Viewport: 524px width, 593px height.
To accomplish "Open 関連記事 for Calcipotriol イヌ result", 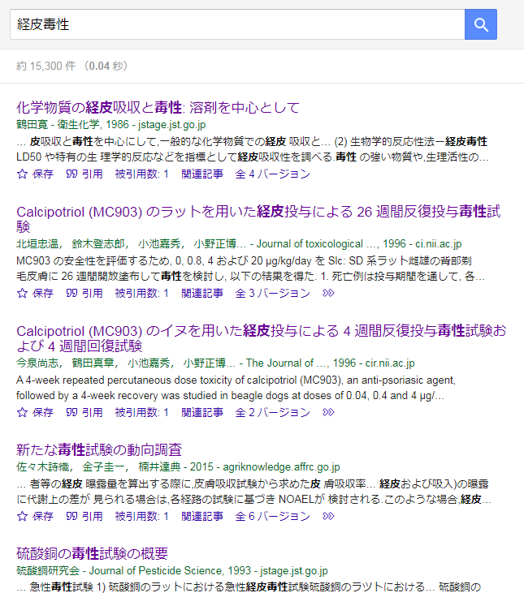I will [202, 412].
